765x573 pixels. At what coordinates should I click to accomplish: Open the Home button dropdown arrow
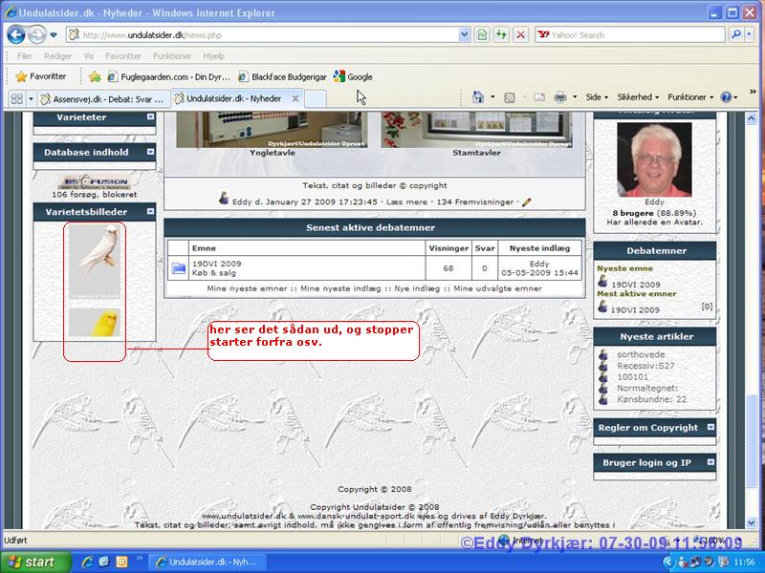(x=492, y=97)
